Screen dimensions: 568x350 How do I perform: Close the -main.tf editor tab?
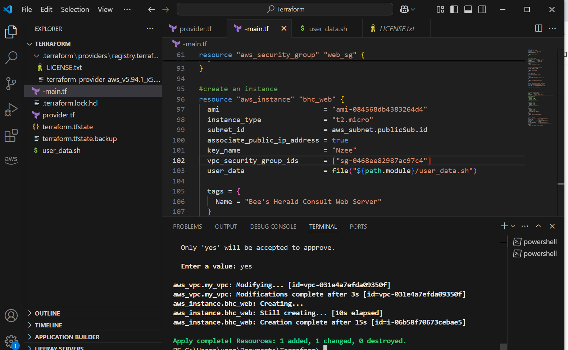click(284, 28)
